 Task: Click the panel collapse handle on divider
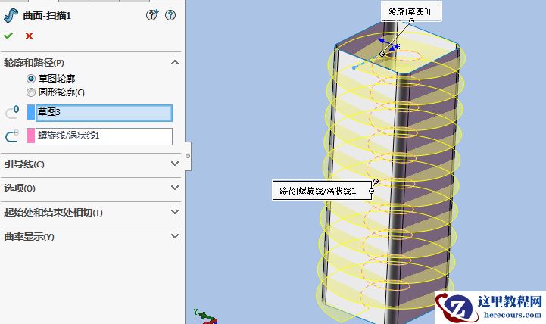coord(188,156)
